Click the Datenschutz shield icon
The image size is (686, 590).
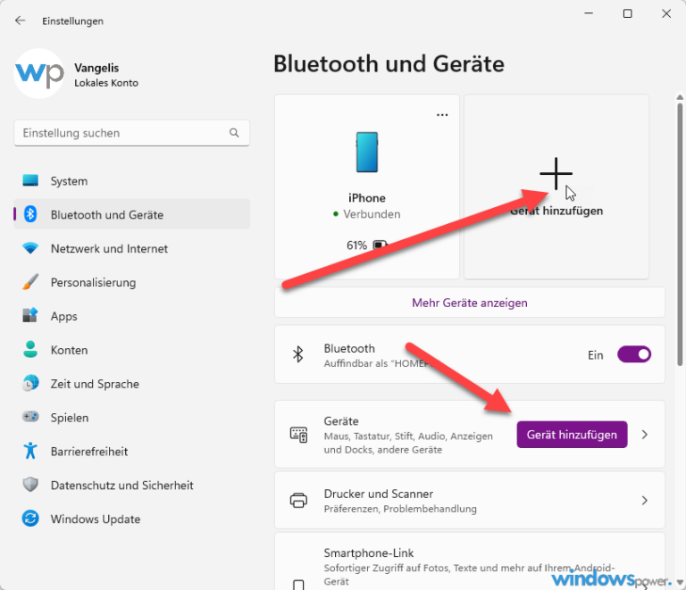pos(30,485)
